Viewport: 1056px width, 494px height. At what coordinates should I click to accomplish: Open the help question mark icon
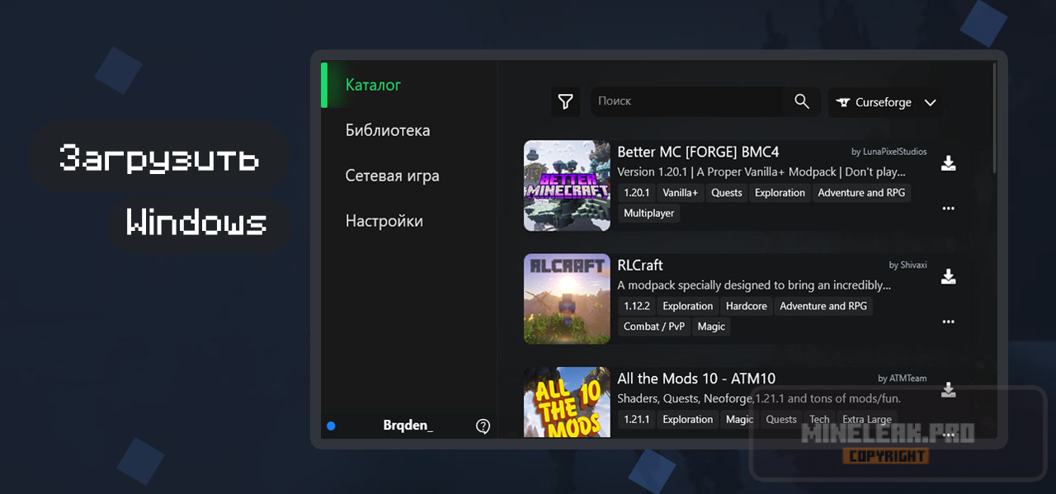tap(483, 426)
